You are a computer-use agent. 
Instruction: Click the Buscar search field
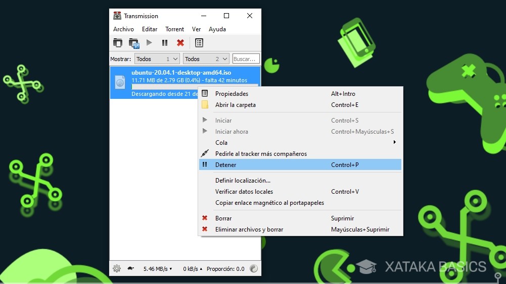[246, 59]
